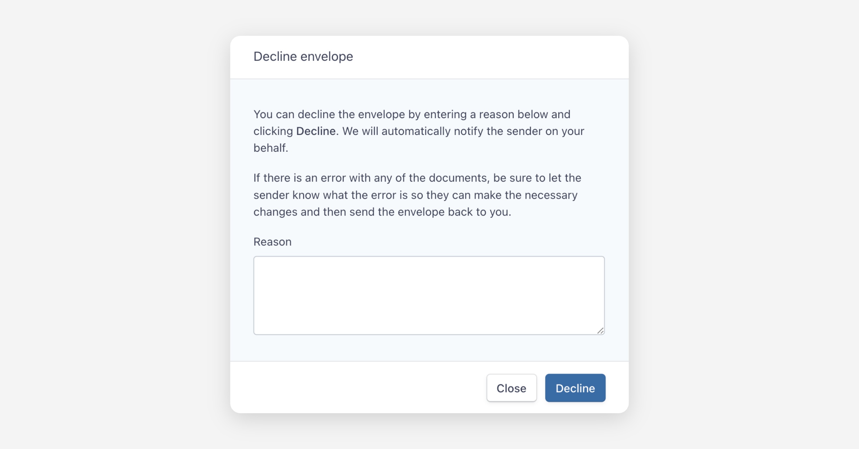Click the gray backdrop right of the dialog
This screenshot has height=449, width=859.
pos(744,224)
